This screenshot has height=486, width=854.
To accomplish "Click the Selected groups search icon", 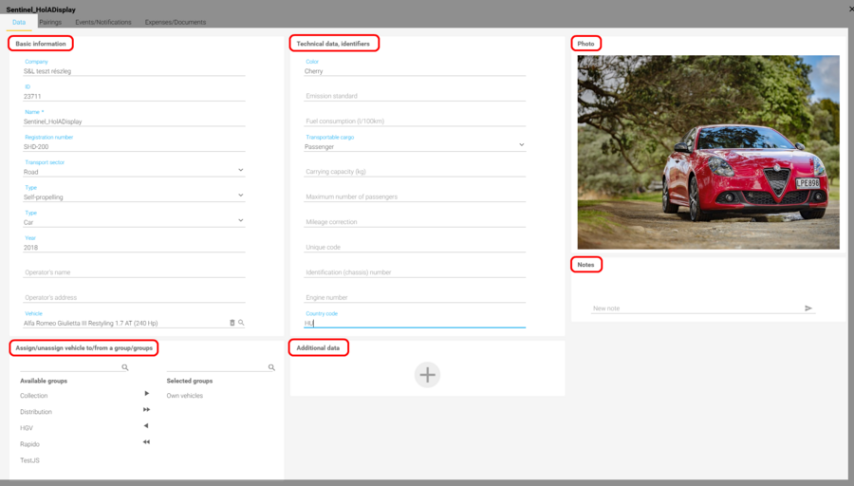I will (271, 367).
